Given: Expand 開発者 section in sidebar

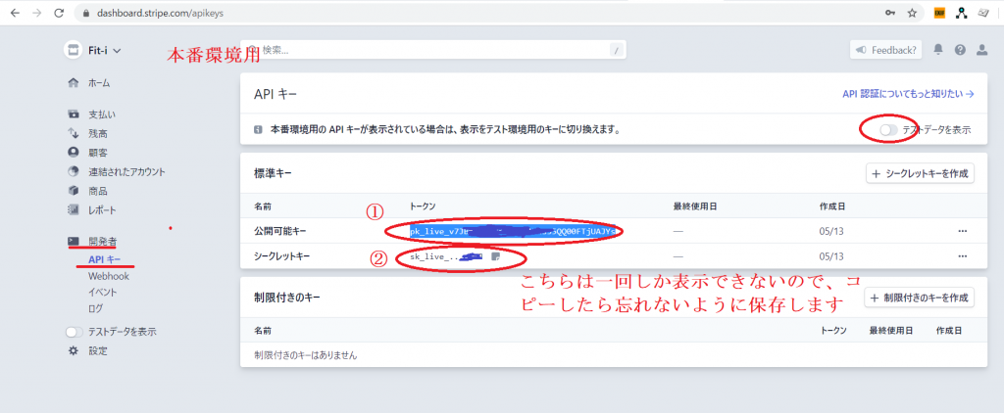Looking at the screenshot, I should [102, 242].
